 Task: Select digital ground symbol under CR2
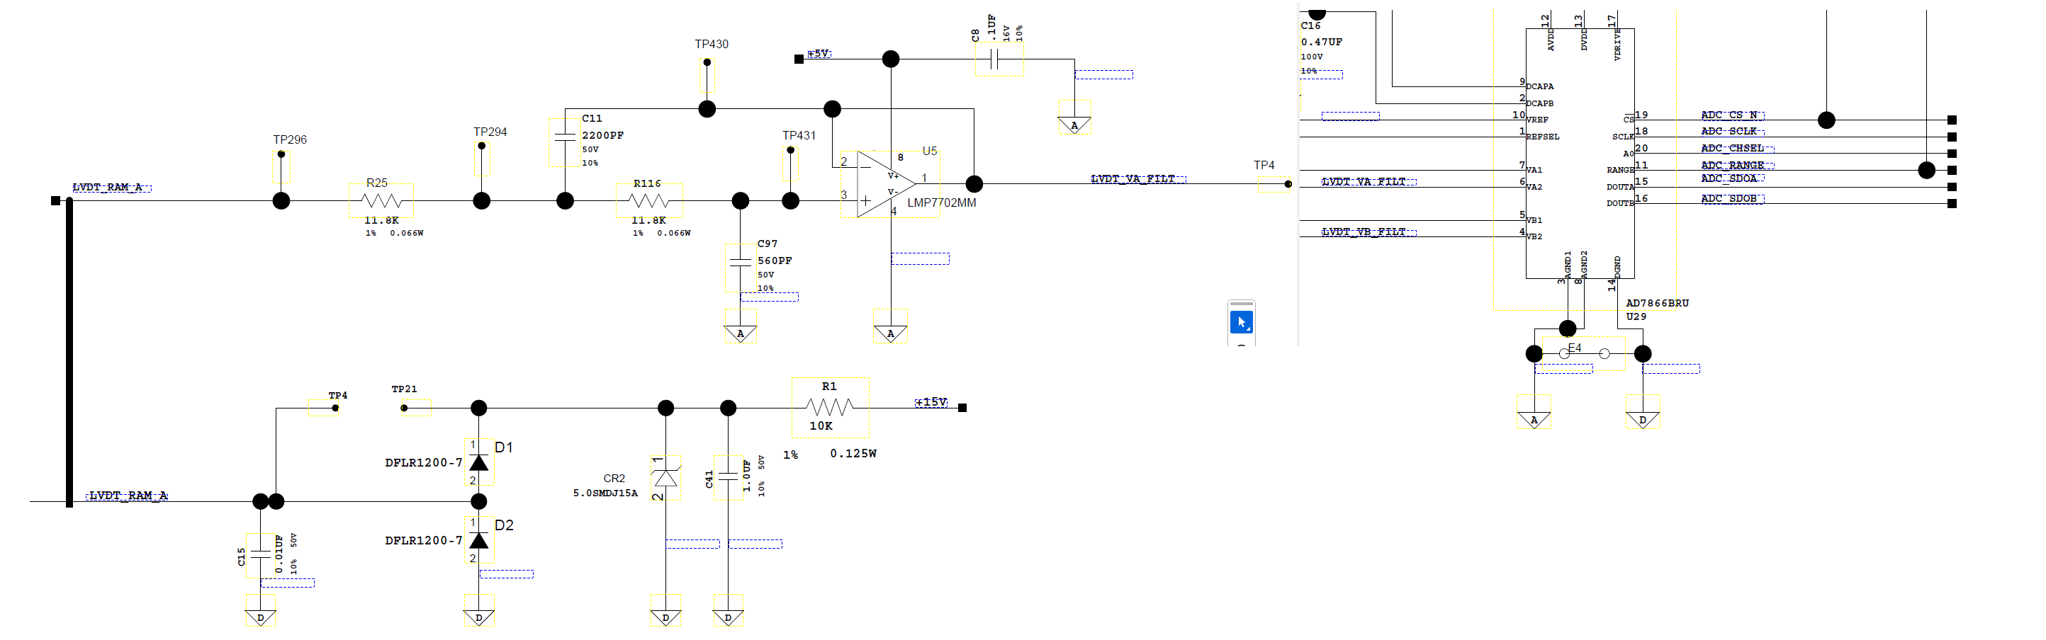665,617
